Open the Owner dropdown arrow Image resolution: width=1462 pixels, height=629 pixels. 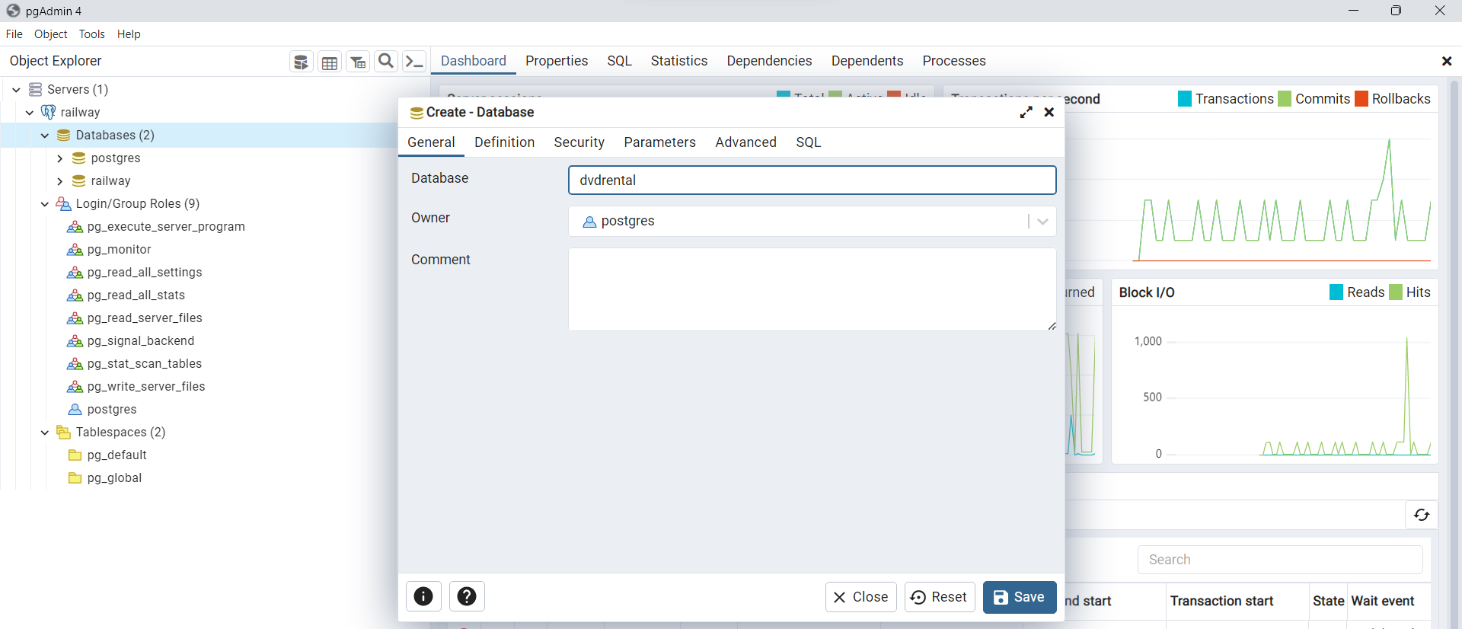point(1042,222)
